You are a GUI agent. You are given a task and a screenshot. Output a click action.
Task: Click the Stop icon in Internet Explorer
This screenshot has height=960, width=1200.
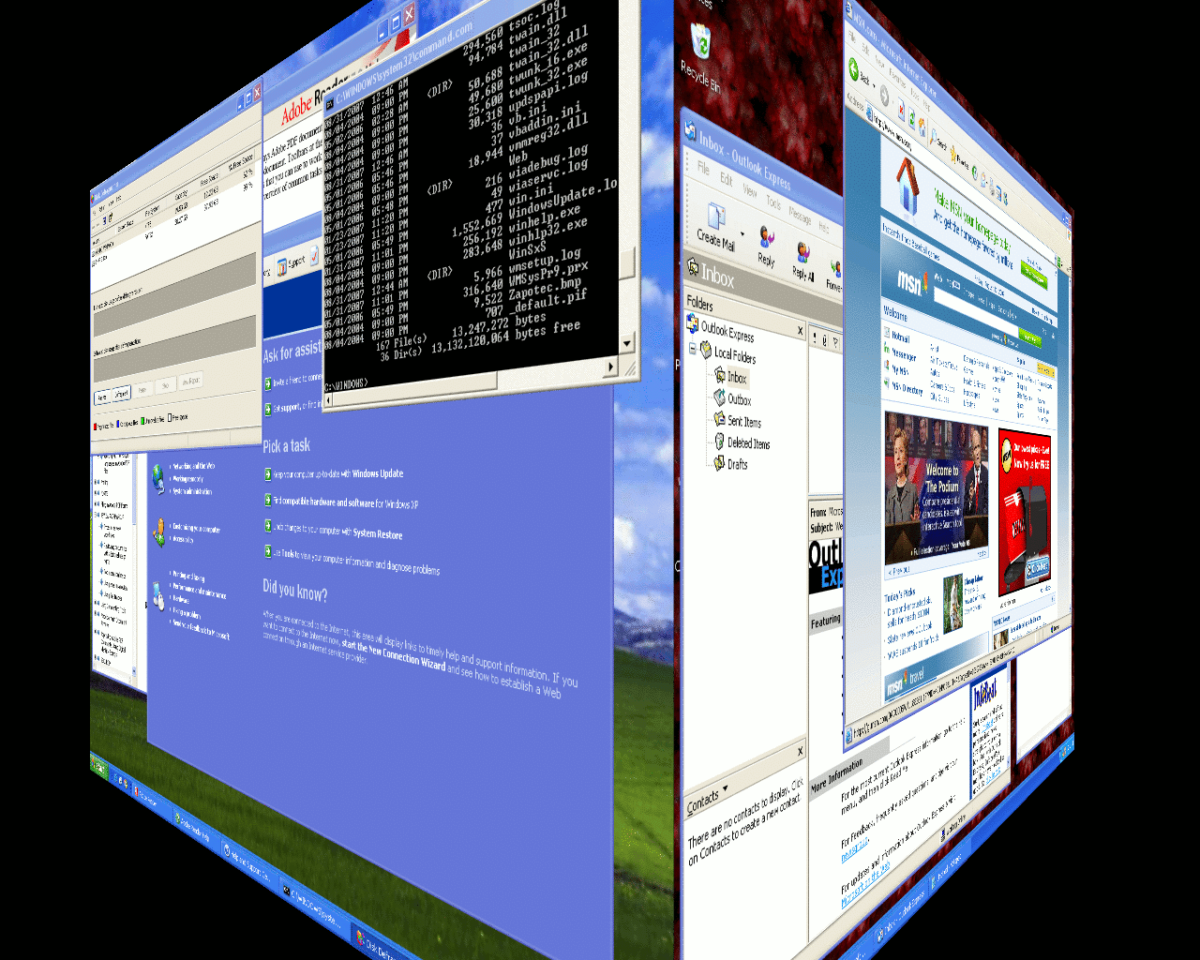[901, 112]
